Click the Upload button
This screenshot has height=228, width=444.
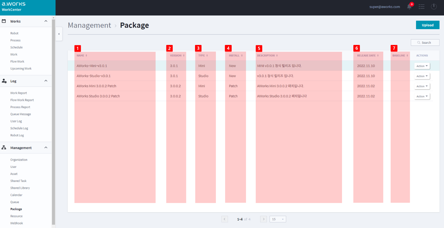pos(428,25)
